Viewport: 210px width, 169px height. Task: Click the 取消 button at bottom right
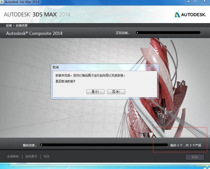[x=195, y=157]
